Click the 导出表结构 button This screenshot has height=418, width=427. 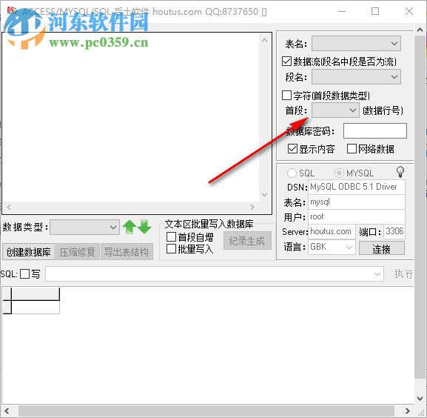[x=127, y=252]
